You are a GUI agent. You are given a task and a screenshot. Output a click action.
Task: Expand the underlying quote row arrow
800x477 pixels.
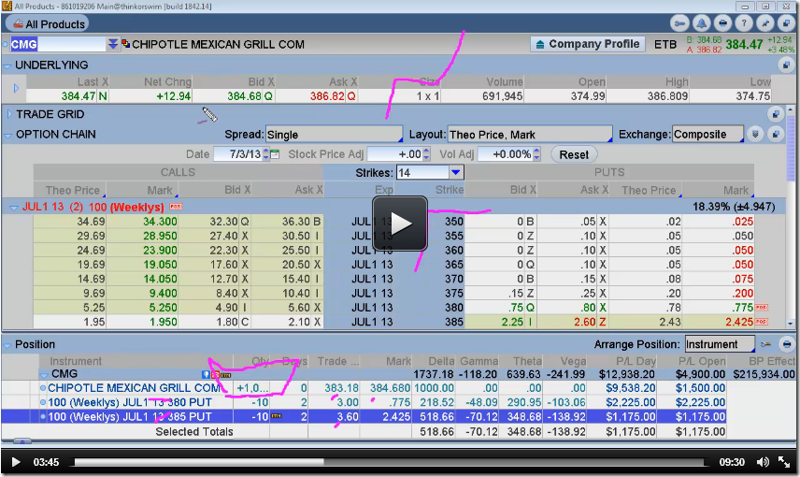tap(15, 88)
